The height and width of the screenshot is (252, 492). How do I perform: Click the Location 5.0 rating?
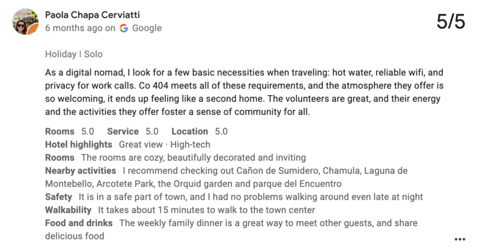[199, 131]
